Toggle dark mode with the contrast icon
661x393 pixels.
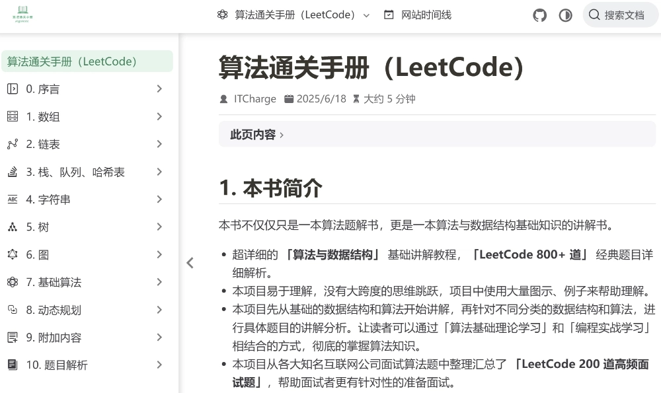click(565, 15)
